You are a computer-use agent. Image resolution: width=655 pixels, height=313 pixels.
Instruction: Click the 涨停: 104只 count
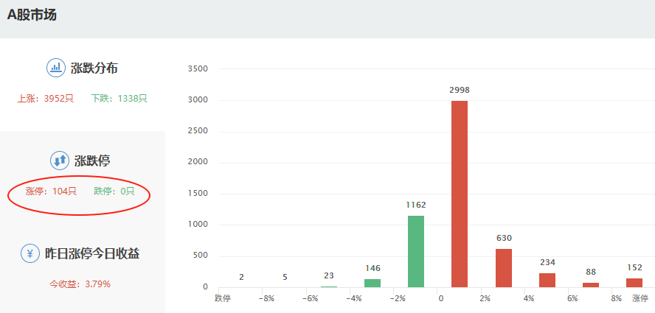point(51,191)
